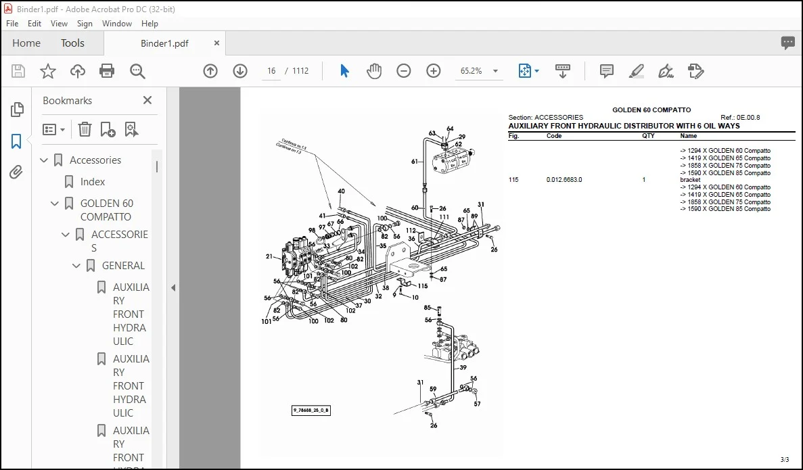Image resolution: width=803 pixels, height=470 pixels.
Task: Collapse GOLDEN 60 COMPATTO bookmark
Action: [55, 204]
